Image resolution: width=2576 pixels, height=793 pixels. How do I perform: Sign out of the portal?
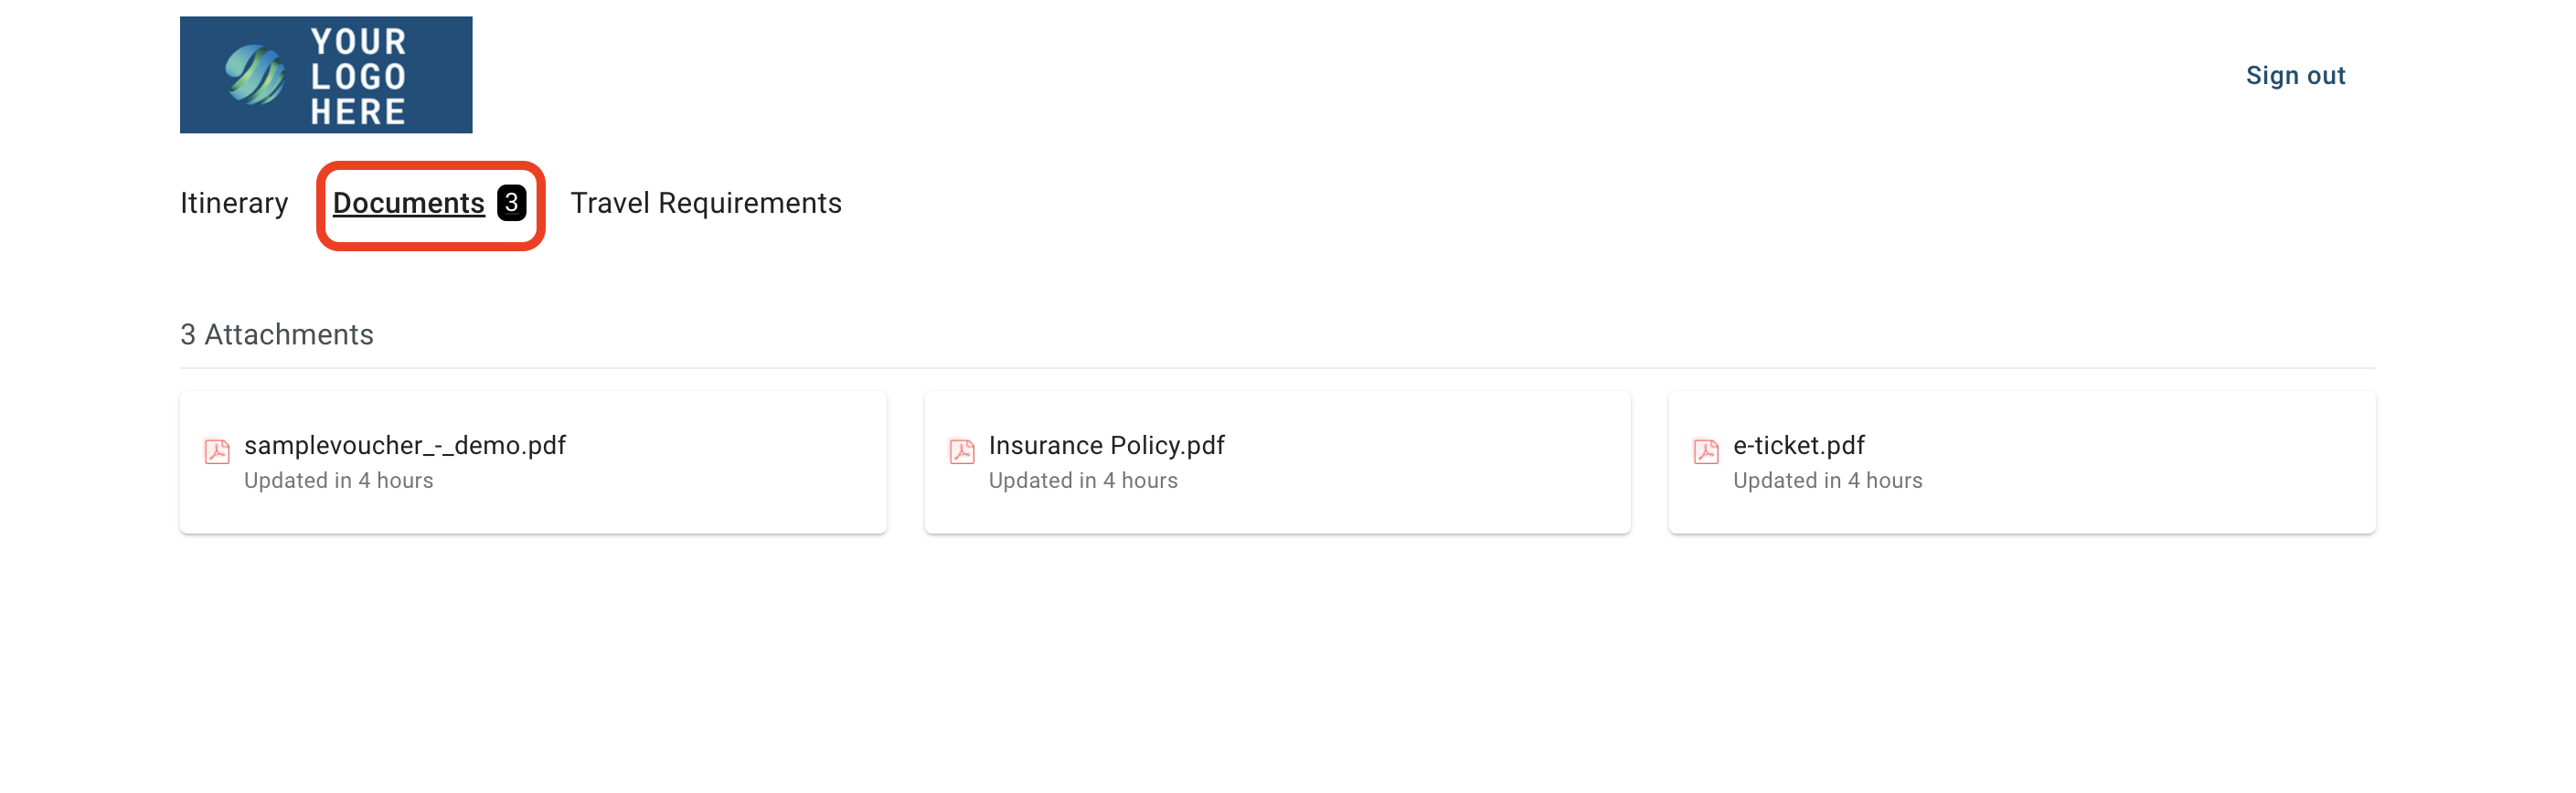coord(2295,76)
